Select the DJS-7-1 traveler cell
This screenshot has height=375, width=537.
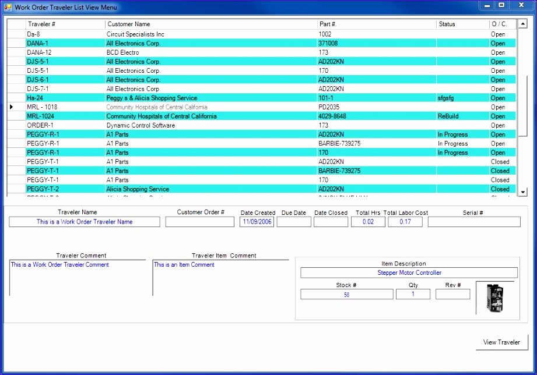click(65, 89)
